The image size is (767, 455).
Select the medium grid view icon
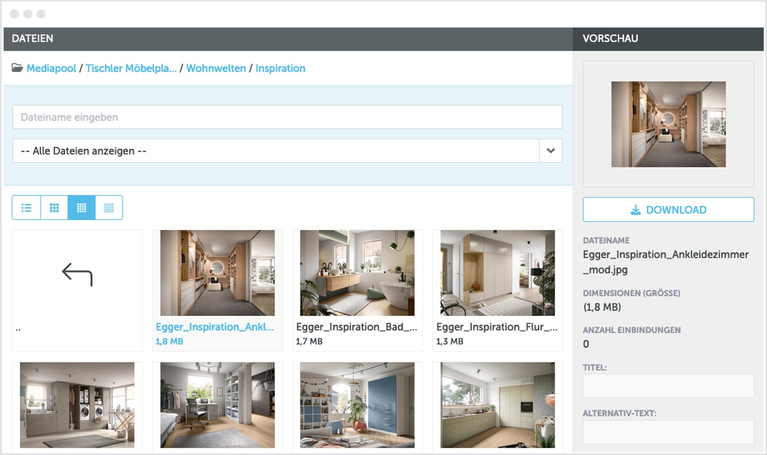coord(81,208)
